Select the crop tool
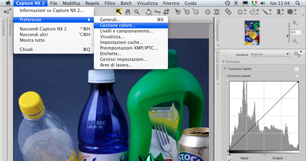This screenshot has width=306, height=161. (166, 12)
